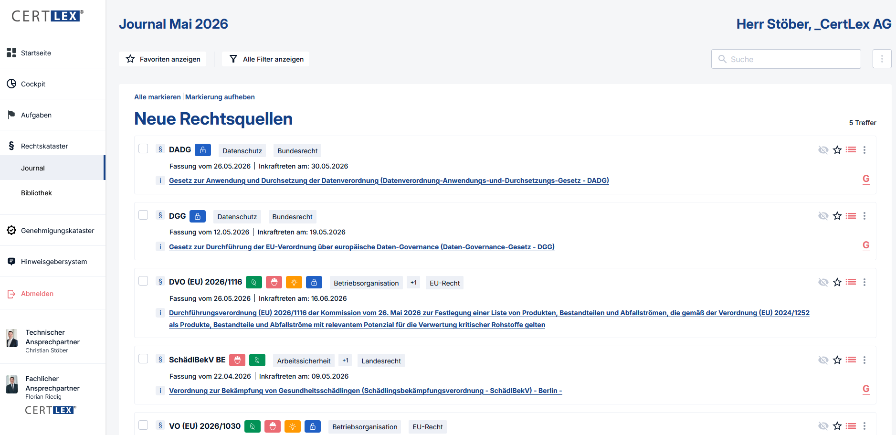Screen dimensions: 896x435
Task: Click the red helmet badge on VO (EU) 2026/1030
Action: (273, 426)
